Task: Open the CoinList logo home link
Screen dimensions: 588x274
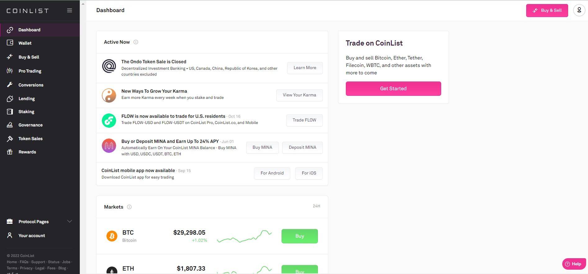Action: pos(28,11)
